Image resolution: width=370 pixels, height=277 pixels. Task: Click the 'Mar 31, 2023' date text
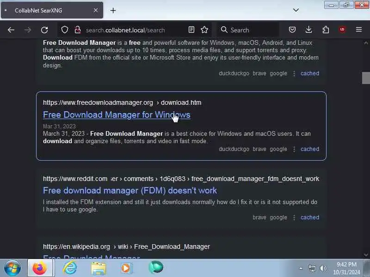(x=59, y=126)
